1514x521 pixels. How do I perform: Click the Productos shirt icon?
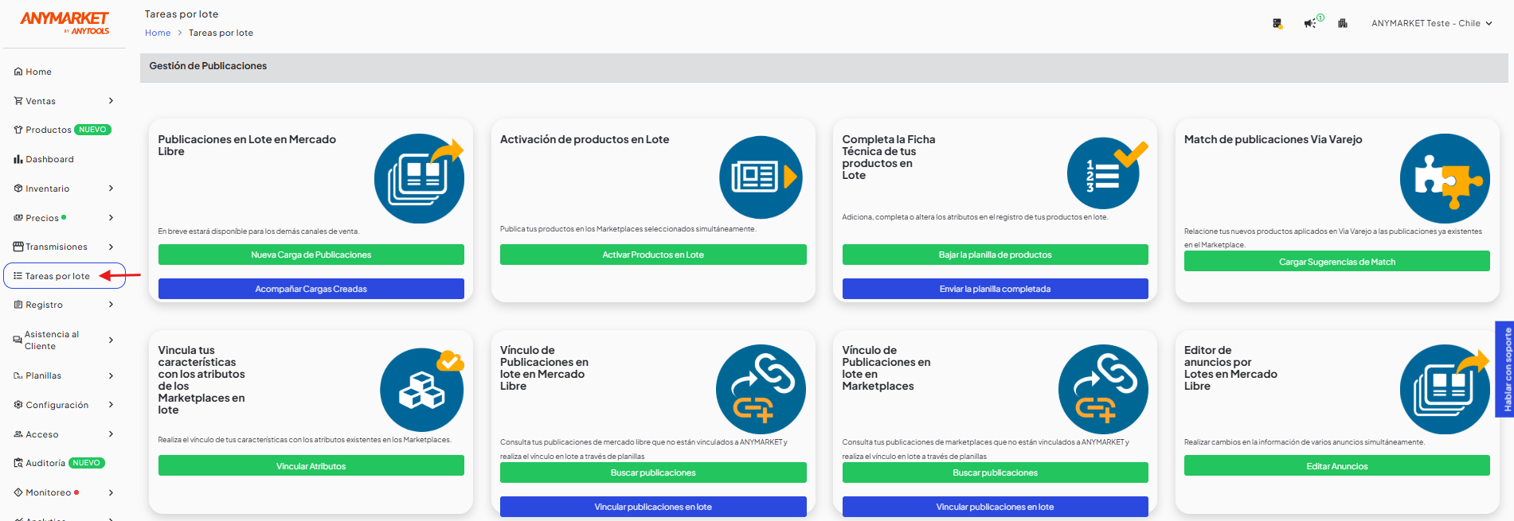(18, 130)
